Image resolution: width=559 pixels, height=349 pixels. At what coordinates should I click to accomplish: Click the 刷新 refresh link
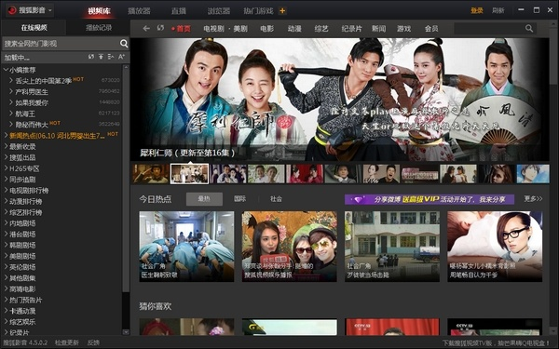498,10
